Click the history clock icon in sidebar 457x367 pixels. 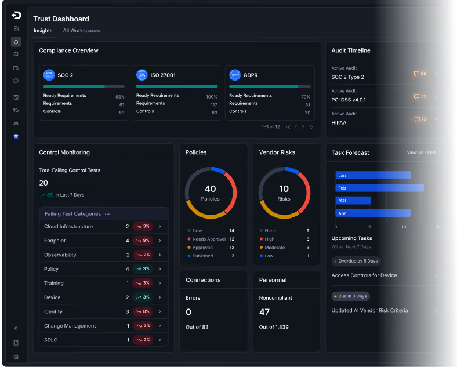16,81
